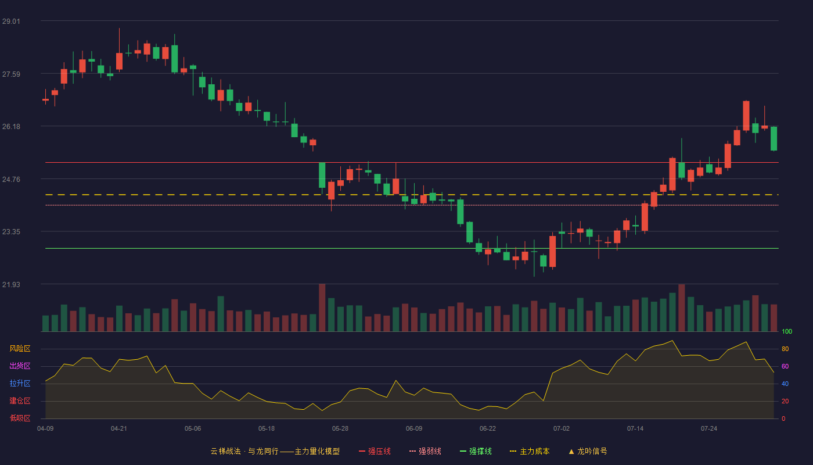Click the 80 indicator scale label
Image resolution: width=813 pixels, height=465 pixels.
coord(785,349)
